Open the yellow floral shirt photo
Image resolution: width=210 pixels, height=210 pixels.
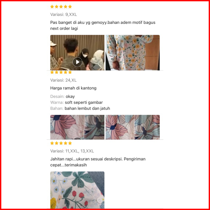[132, 53]
